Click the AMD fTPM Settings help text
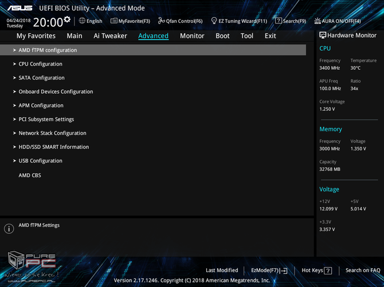Viewport: 384px width, 287px height. tap(39, 225)
